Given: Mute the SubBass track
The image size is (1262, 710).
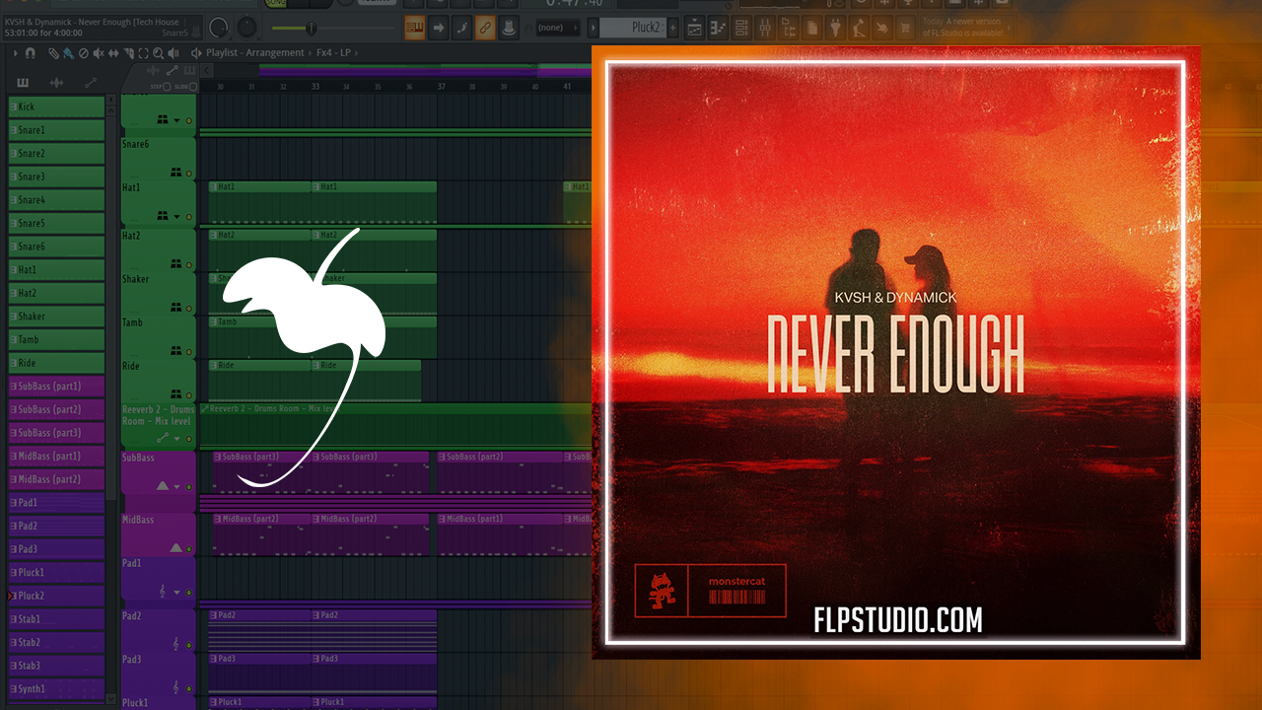Looking at the screenshot, I should pyautogui.click(x=188, y=487).
